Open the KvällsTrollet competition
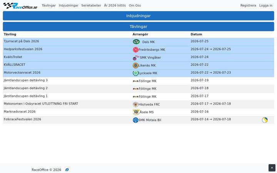Viewport: 277px width, 173px height. 13,57
